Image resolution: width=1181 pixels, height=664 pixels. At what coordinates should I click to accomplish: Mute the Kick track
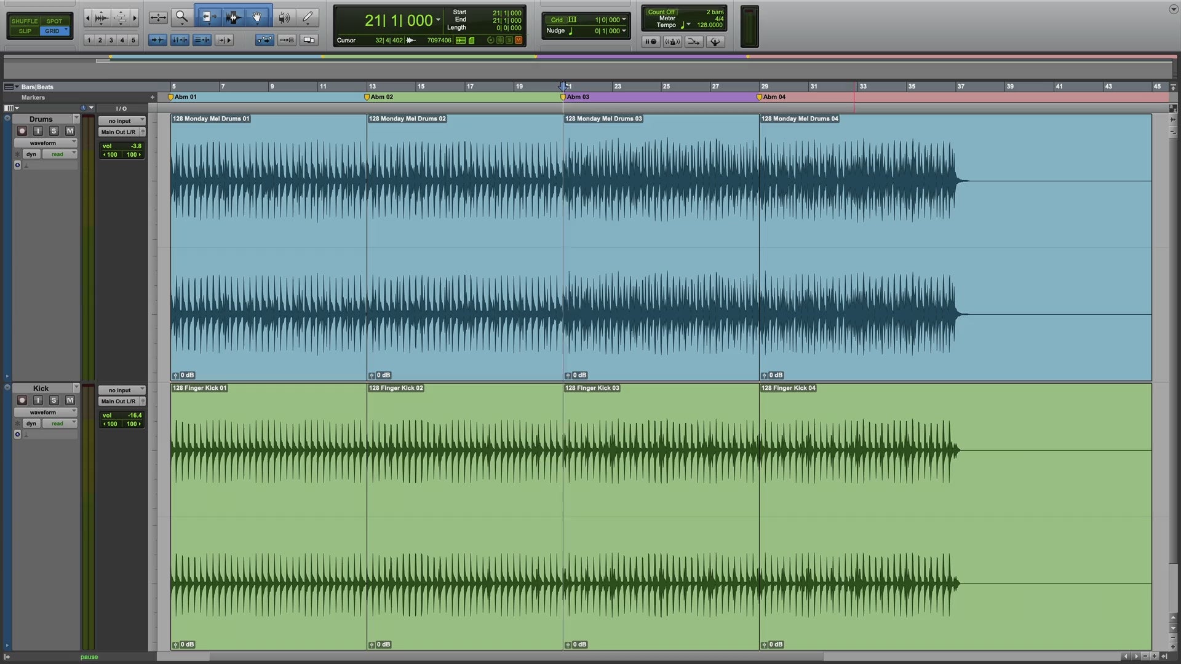(70, 400)
